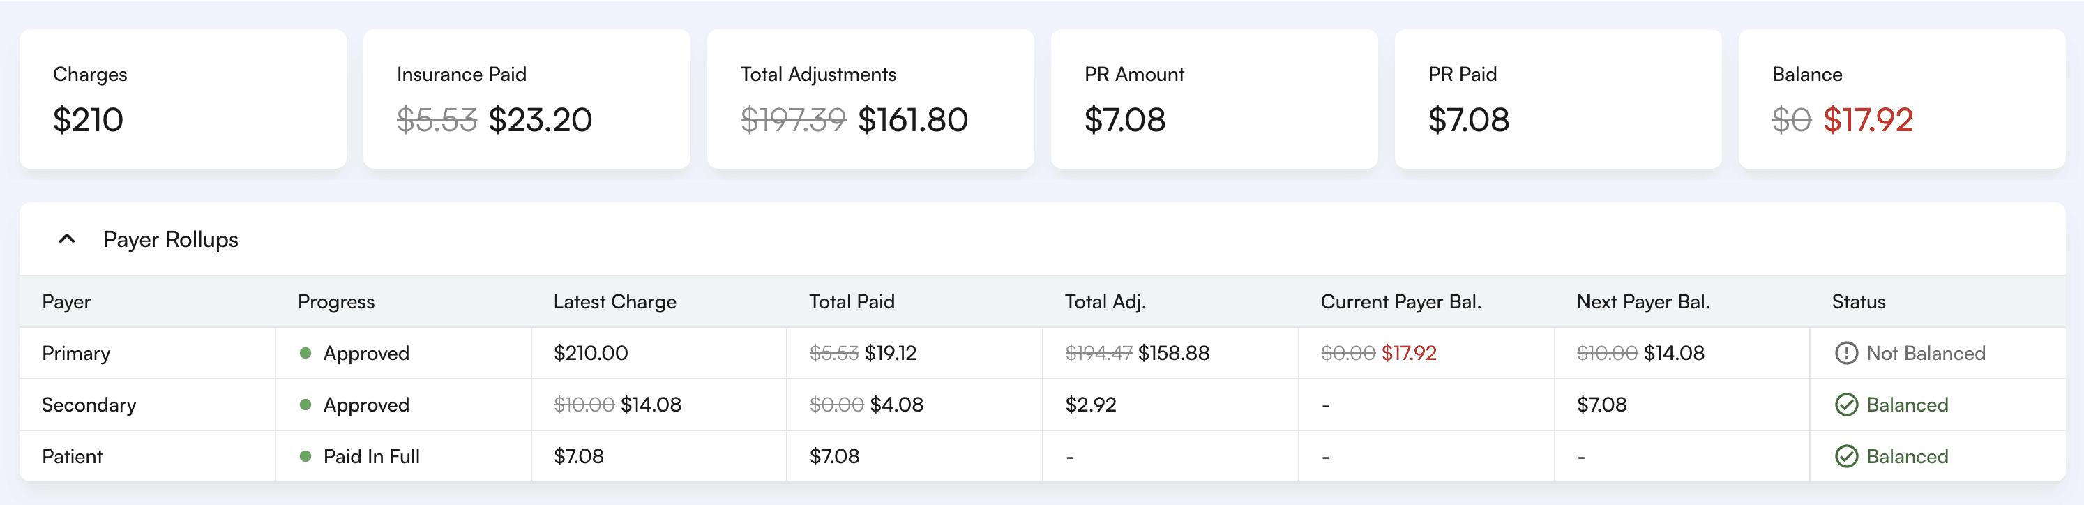
Task: Click the Insurance Paid $23.20 card
Action: [x=527, y=99]
